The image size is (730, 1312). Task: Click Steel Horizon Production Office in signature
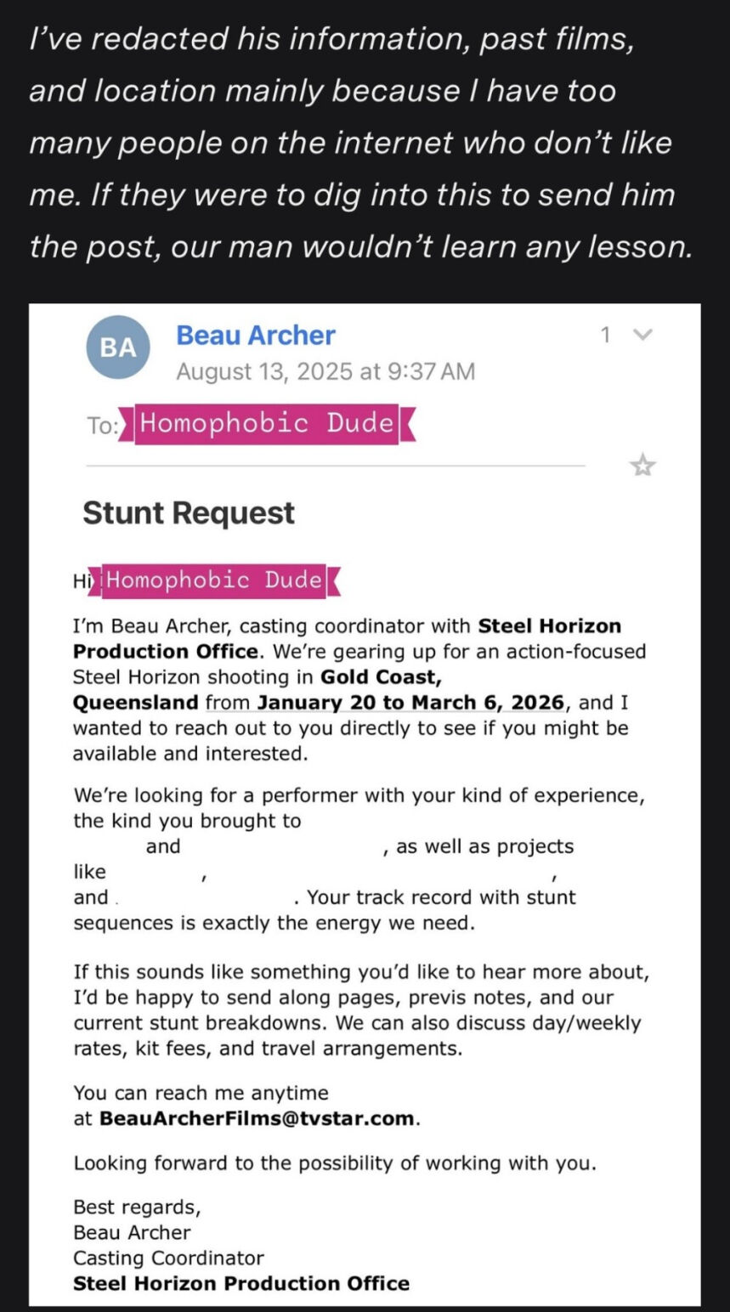241,1283
